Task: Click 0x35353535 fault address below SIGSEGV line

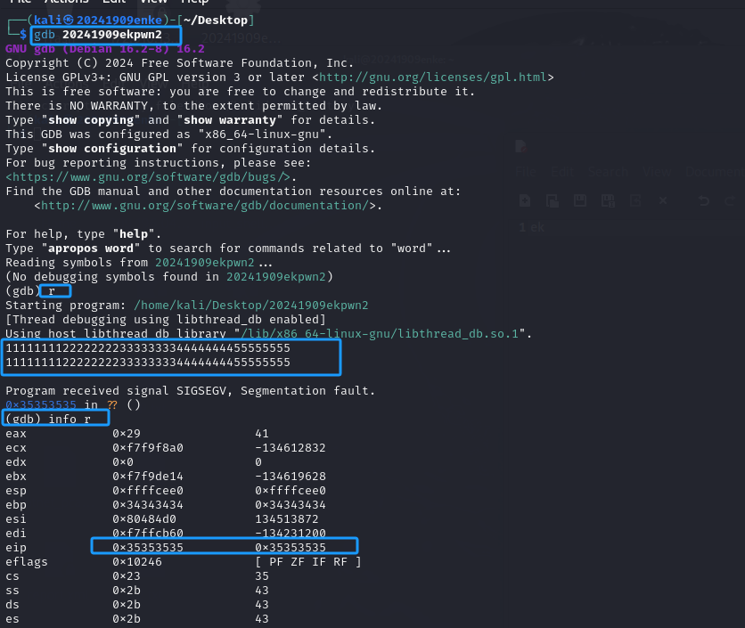Action: click(41, 404)
